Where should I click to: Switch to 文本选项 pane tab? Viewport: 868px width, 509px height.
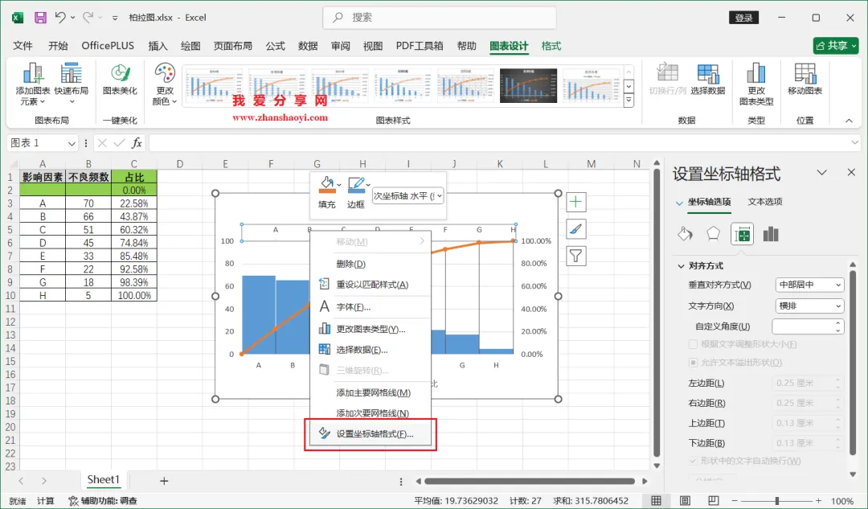[765, 202]
